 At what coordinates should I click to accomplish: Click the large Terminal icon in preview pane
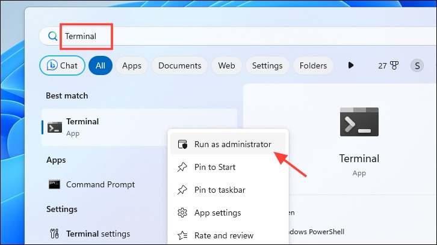tap(359, 122)
